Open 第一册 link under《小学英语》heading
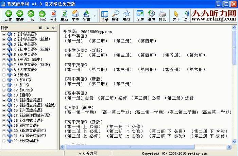The image size is (238, 156). [74, 41]
